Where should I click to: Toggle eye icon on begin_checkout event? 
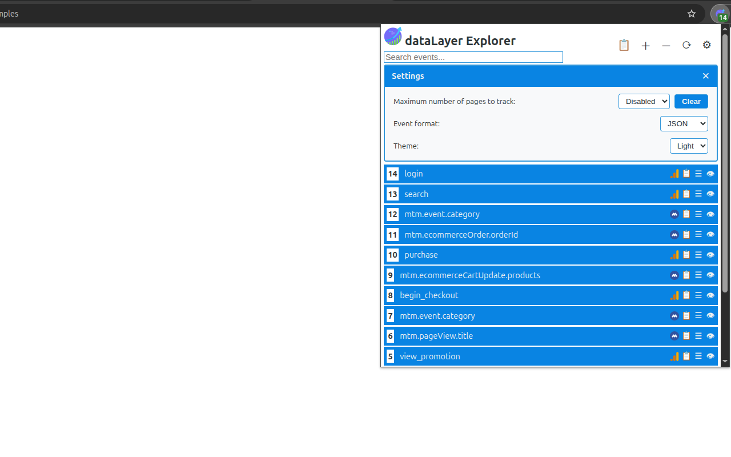710,295
